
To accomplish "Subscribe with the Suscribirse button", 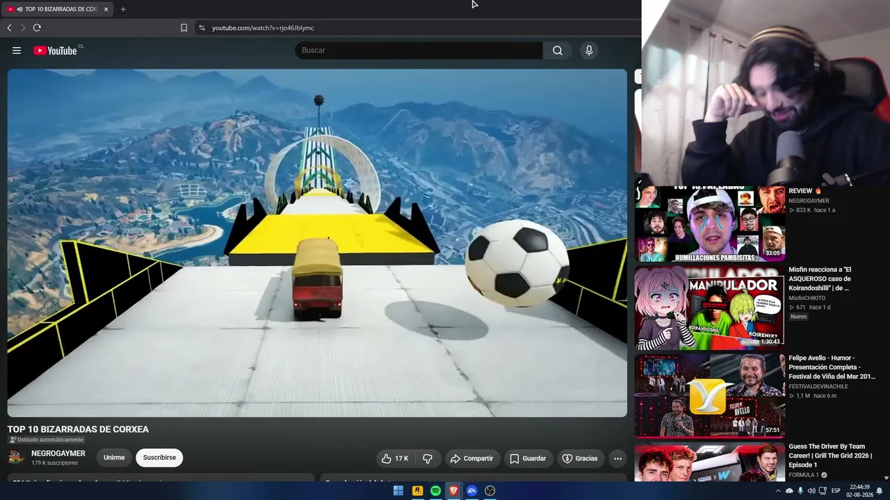I will 159,458.
